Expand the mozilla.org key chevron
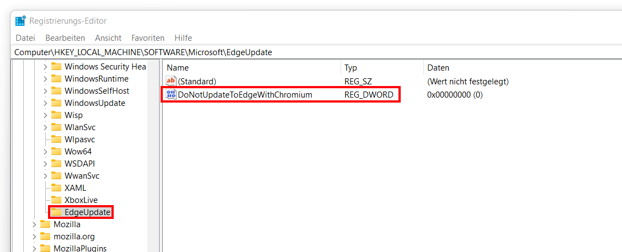This screenshot has height=252, width=622. pyautogui.click(x=34, y=237)
